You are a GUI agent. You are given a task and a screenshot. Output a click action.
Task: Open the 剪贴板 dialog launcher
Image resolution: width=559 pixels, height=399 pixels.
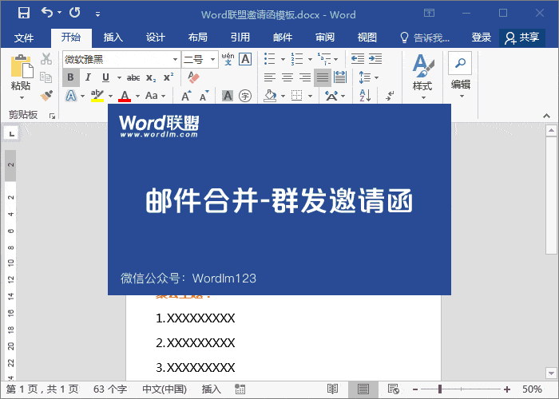click(x=53, y=116)
